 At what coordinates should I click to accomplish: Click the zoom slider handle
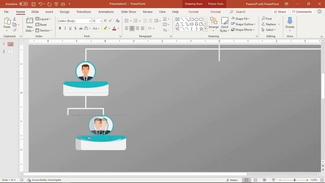[x=295, y=180]
